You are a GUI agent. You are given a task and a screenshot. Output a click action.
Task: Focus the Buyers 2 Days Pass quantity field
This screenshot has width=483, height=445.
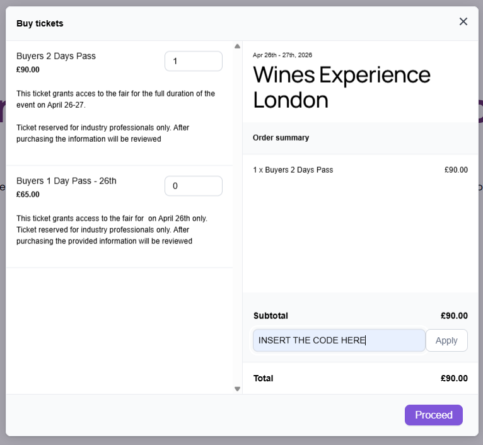point(193,61)
